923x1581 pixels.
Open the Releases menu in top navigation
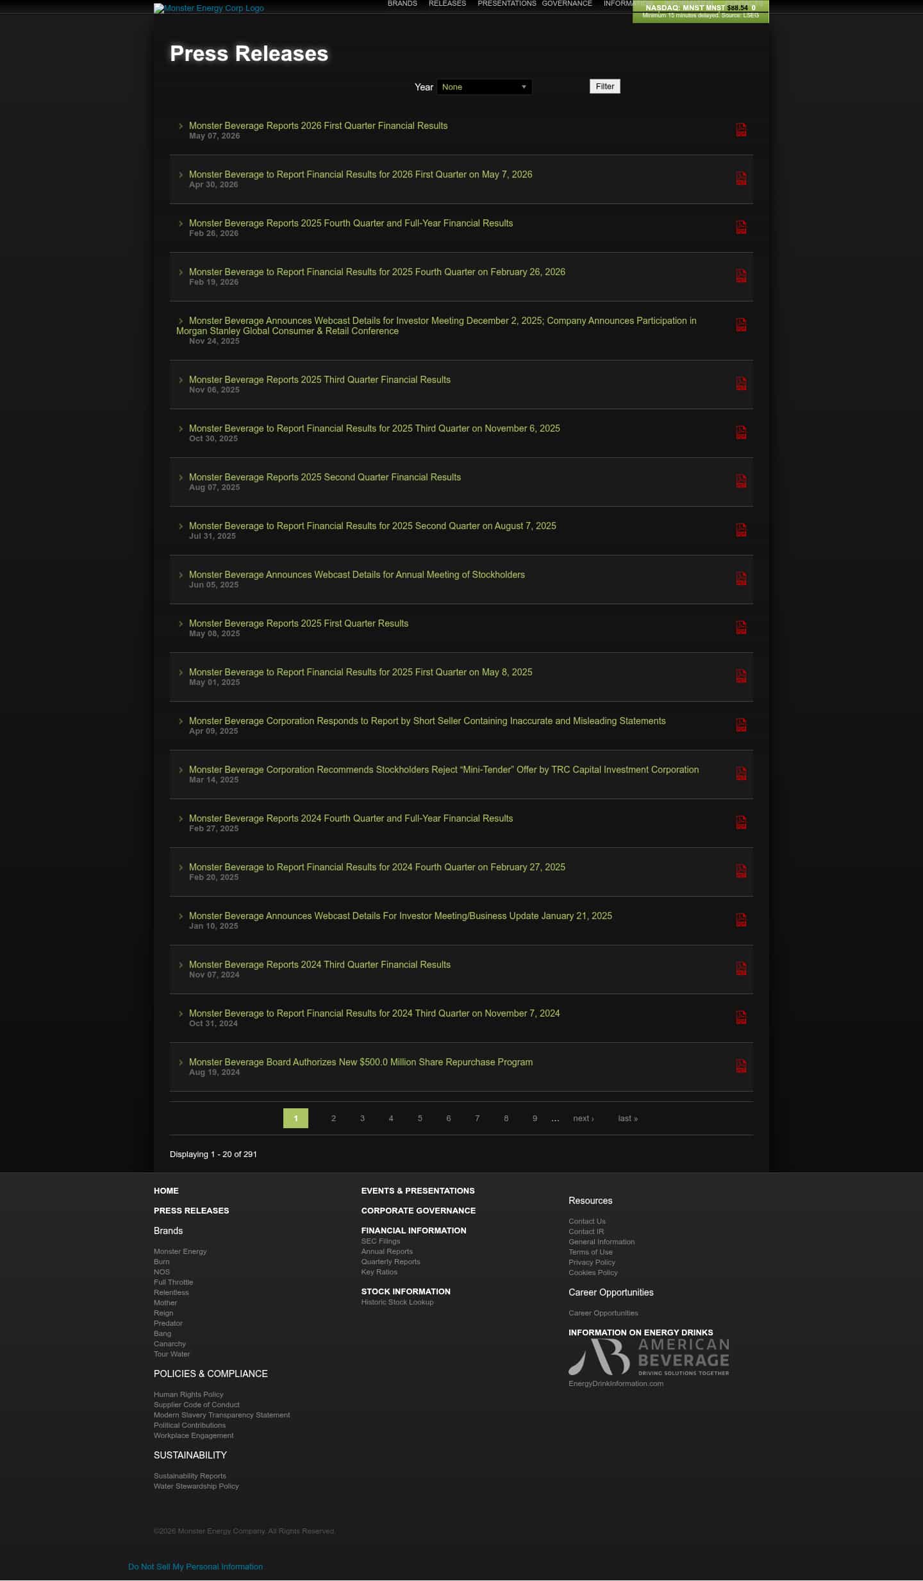447,4
